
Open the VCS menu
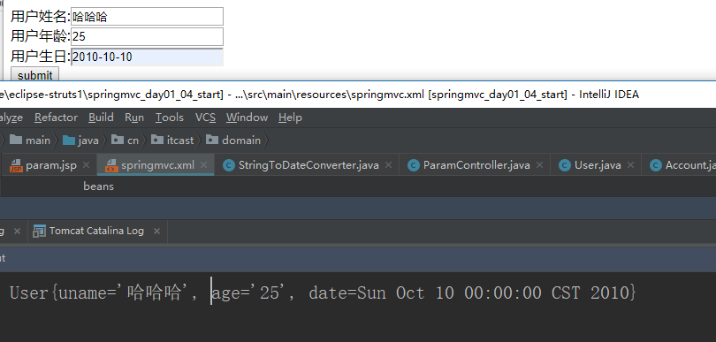point(205,118)
